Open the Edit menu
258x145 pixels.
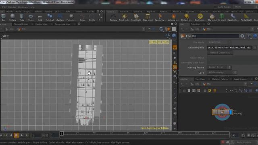(4, 7)
